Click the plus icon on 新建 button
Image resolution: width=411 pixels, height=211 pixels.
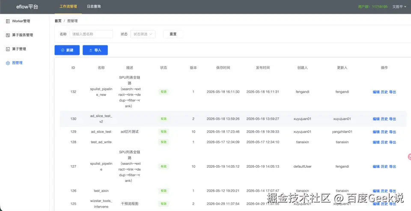pos(63,50)
